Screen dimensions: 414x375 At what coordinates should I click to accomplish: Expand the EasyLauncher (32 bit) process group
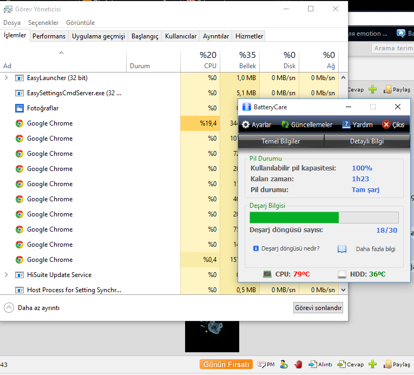click(x=6, y=78)
